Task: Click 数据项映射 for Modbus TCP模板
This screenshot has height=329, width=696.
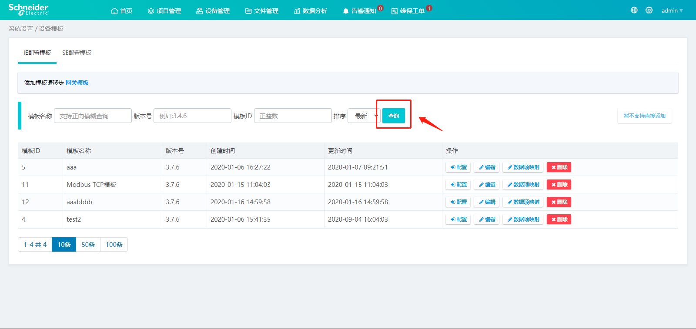Action: pyautogui.click(x=523, y=185)
